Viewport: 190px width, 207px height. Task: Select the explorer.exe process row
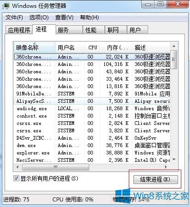[92, 153]
